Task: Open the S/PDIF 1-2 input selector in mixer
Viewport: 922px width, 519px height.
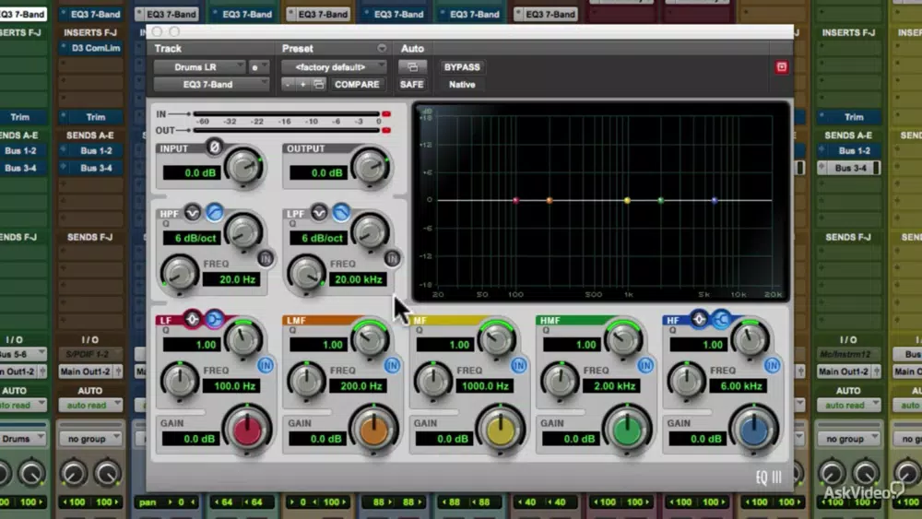Action: pos(90,354)
